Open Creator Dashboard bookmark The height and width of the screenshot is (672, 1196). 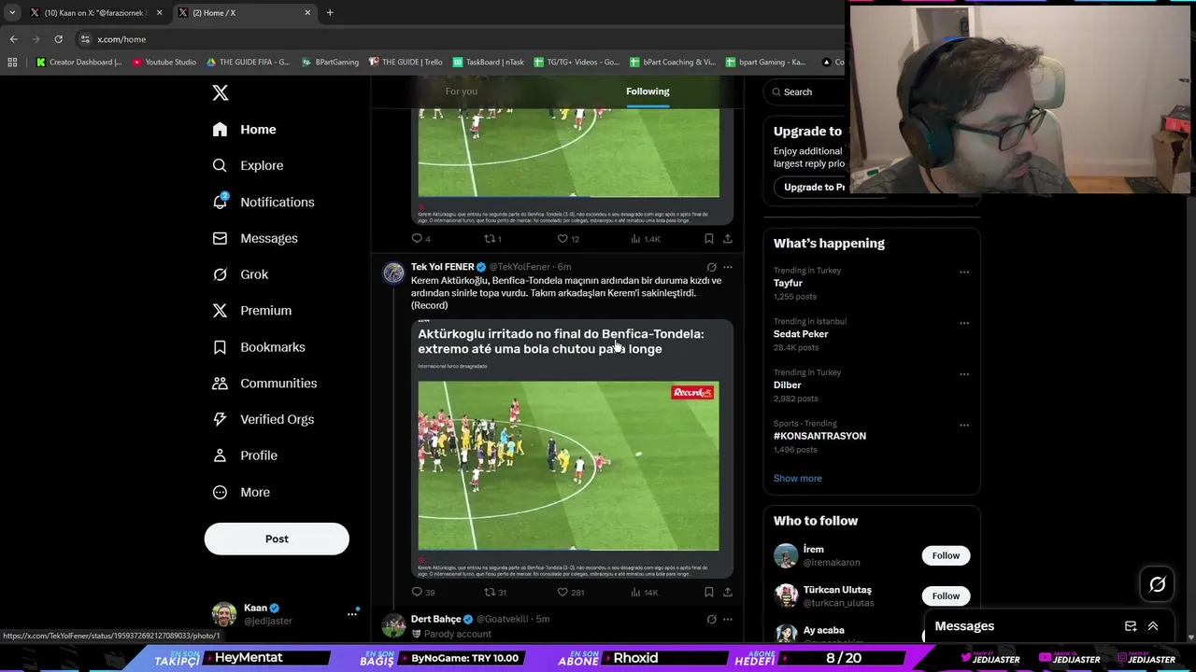point(78,63)
